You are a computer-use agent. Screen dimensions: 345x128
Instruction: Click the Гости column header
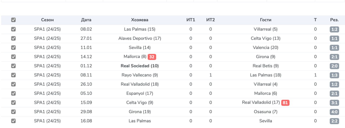(x=266, y=20)
